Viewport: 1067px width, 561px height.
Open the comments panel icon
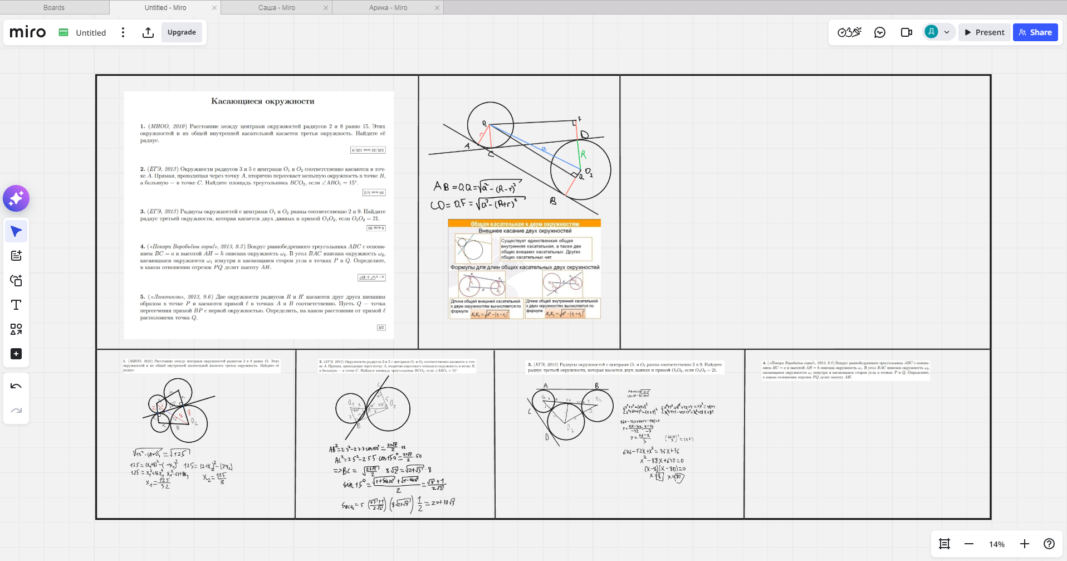pyautogui.click(x=880, y=32)
